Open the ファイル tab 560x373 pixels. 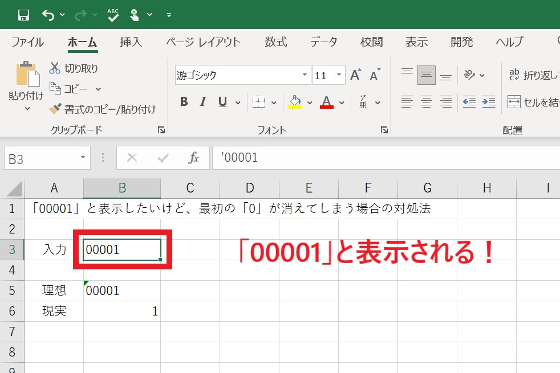27,42
